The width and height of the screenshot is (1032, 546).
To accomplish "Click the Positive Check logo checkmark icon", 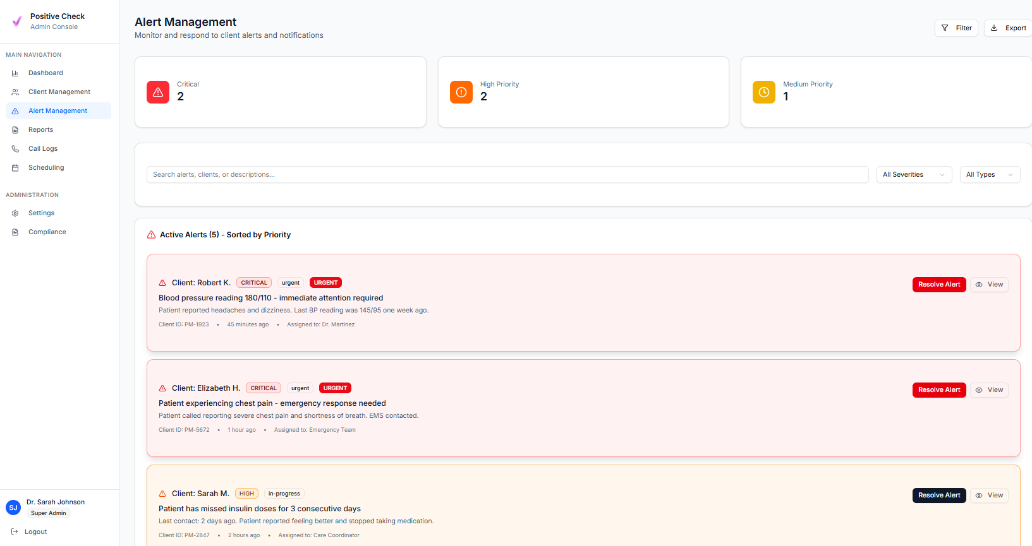I will pos(17,21).
